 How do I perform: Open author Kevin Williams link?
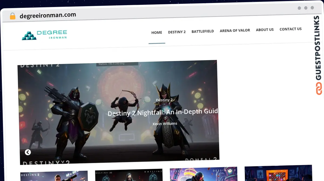(x=165, y=124)
